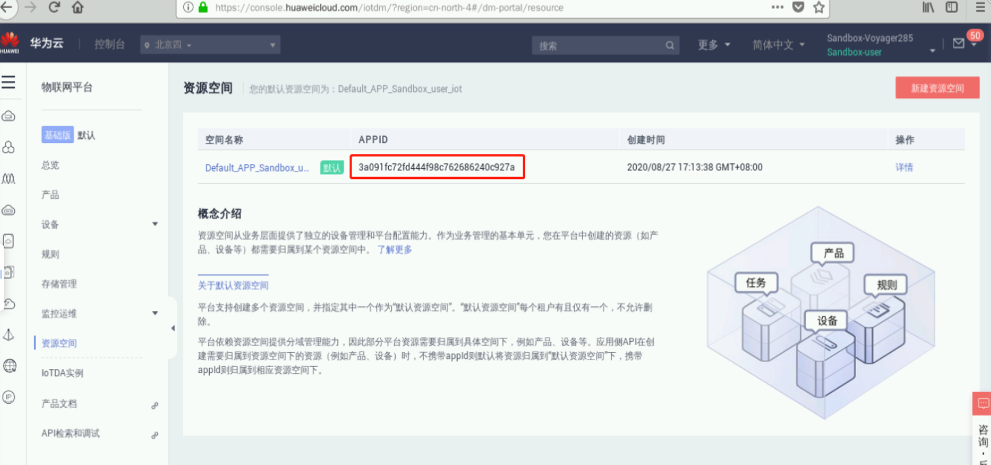991x465 pixels.
Task: Open the Firefox application menu
Action: (x=981, y=7)
